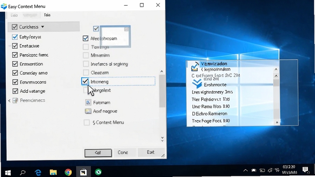Screen dimensions: 315x177
Task: Collapse the Peemcianecs tree arrow
Action: pos(9,101)
